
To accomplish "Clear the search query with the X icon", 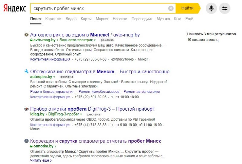I will 171,8.
